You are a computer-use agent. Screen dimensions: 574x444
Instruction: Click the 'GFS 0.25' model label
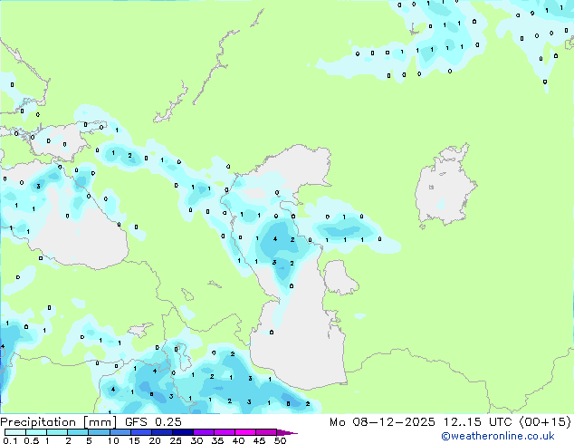click(153, 422)
